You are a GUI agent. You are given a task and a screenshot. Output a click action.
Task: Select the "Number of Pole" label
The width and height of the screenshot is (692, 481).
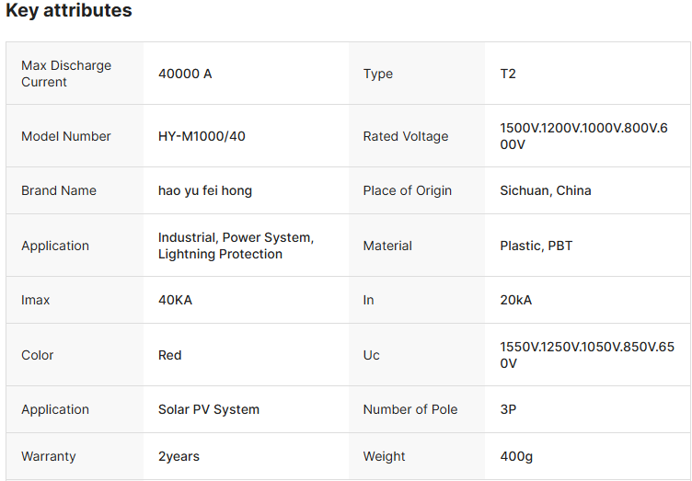pos(410,409)
